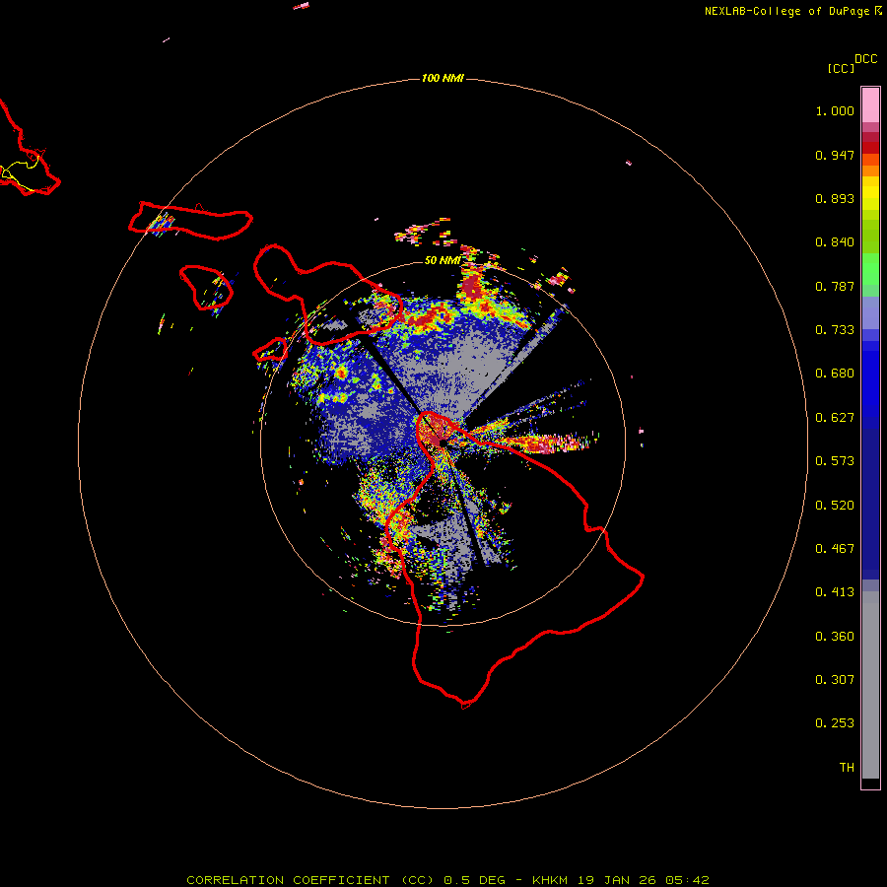This screenshot has width=887, height=887.
Task: Select the 0.307 scale value
Action: [x=835, y=680]
